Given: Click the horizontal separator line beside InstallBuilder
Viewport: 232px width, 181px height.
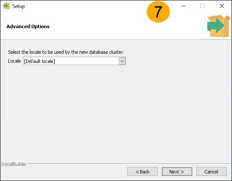Looking at the screenshot, I should [130, 163].
